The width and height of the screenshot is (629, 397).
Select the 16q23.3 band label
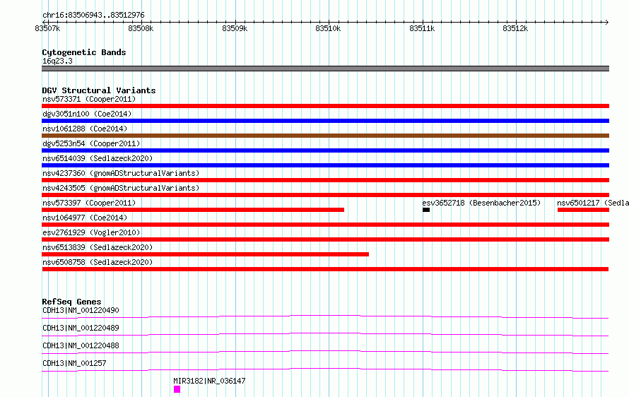[57, 61]
